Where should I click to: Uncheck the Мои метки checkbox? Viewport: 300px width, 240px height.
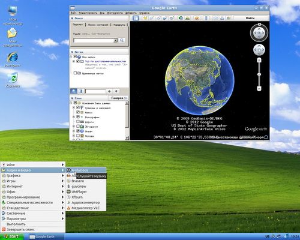pyautogui.click(x=75, y=57)
